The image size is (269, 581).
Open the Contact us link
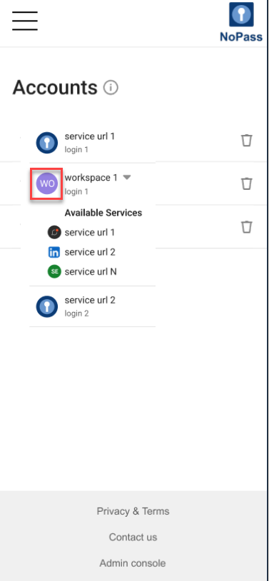pos(133,537)
